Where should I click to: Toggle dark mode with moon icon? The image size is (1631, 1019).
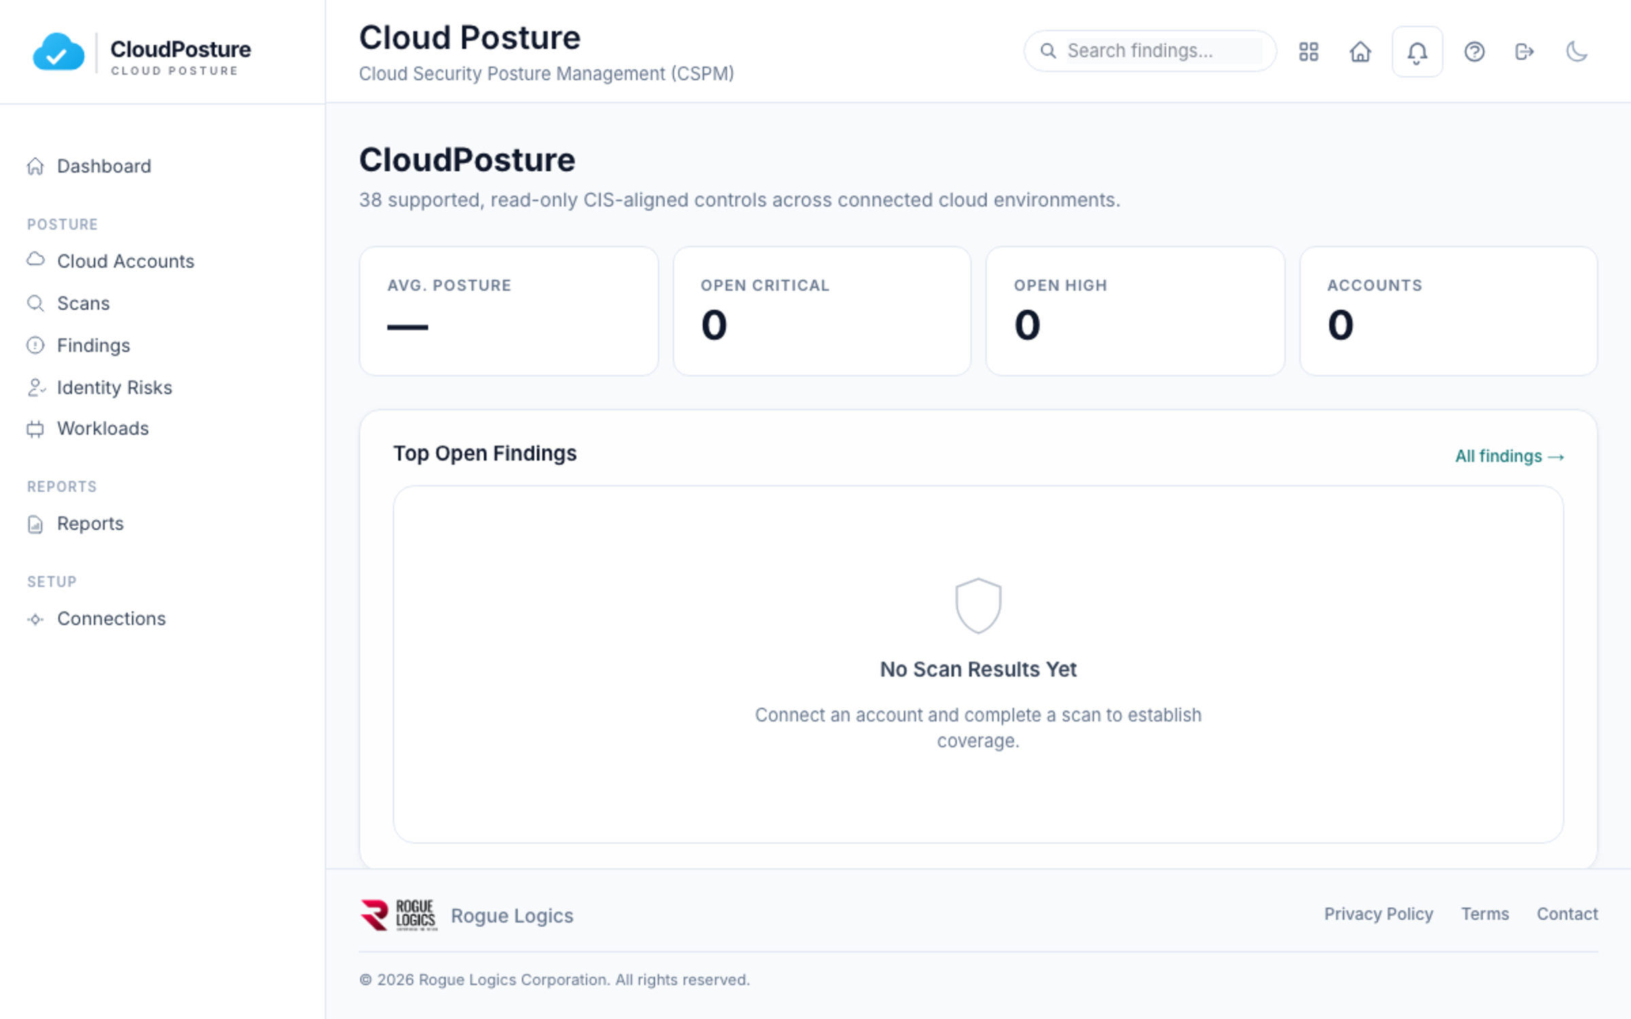pos(1576,52)
